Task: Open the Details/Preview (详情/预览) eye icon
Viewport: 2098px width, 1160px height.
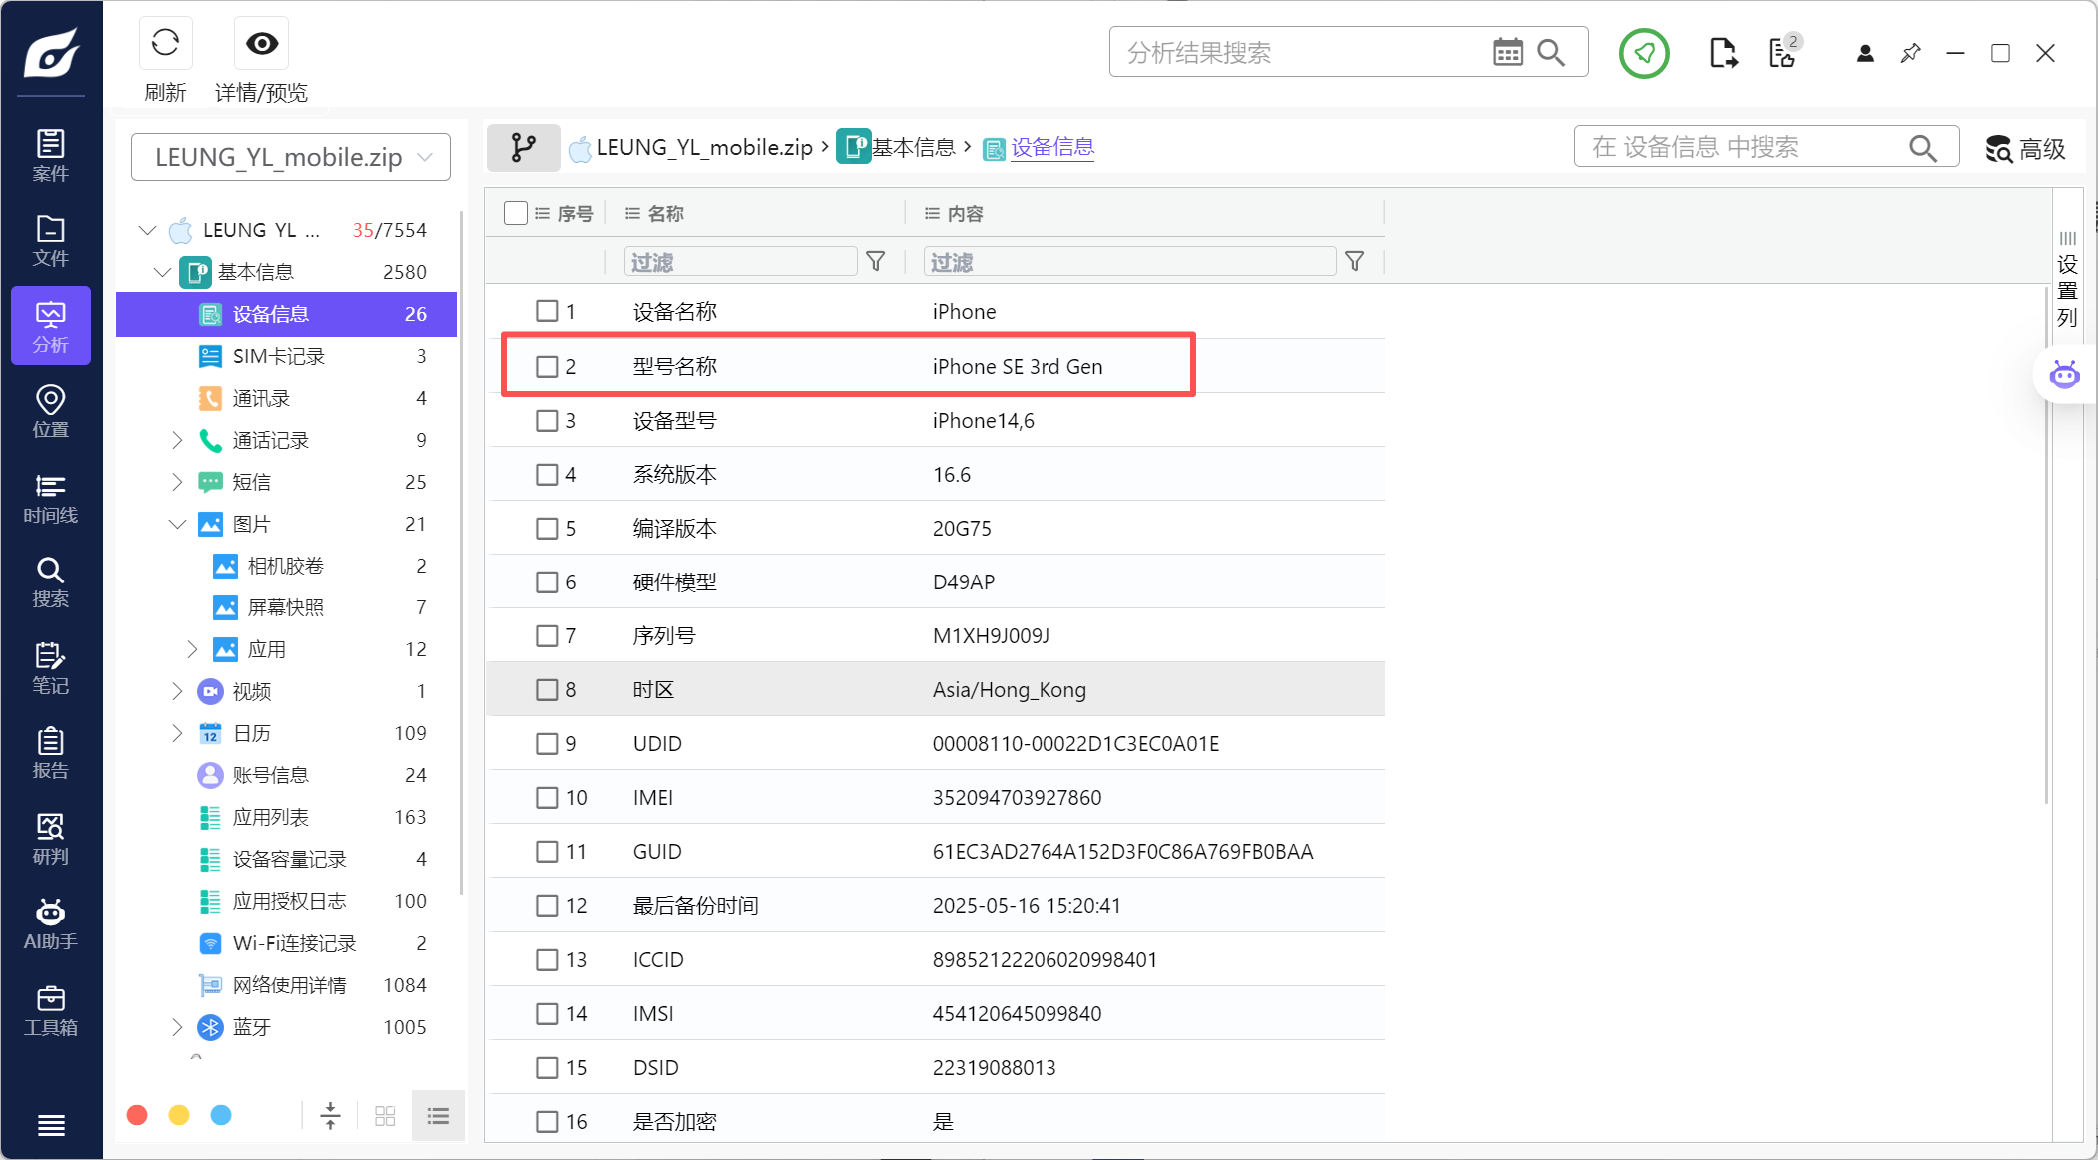Action: (261, 43)
